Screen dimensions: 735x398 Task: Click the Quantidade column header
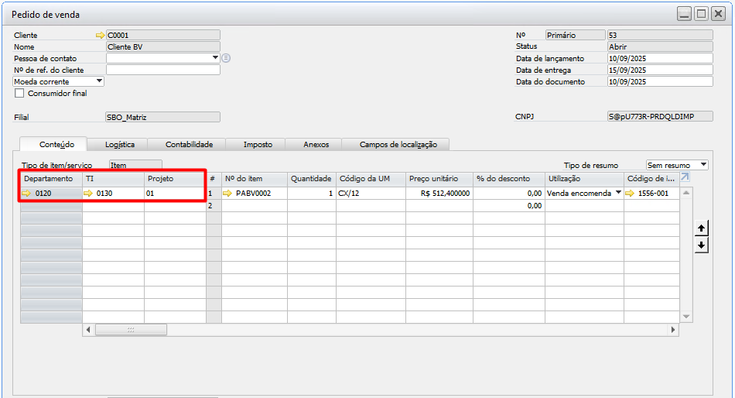[x=311, y=179]
